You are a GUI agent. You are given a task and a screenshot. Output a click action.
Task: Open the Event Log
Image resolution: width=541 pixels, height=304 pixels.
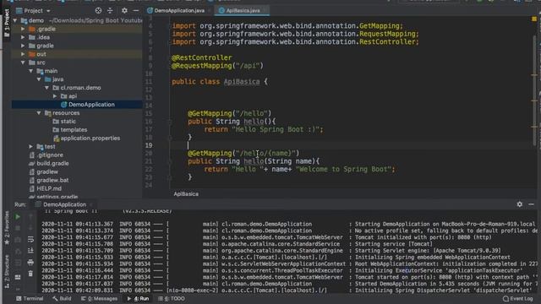tap(518, 298)
